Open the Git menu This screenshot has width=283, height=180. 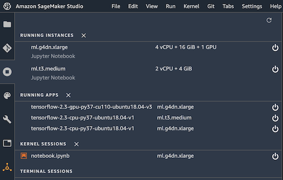click(x=211, y=6)
